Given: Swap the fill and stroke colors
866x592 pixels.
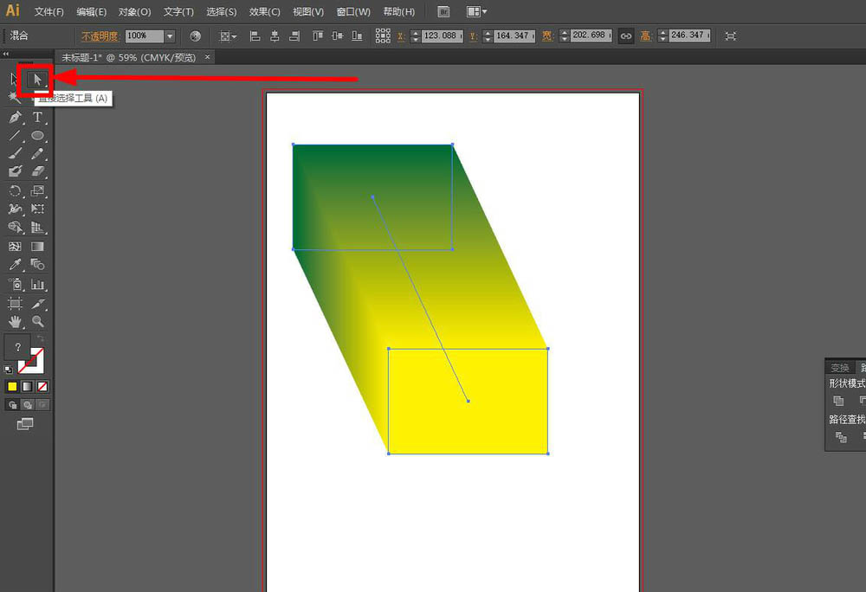Looking at the screenshot, I should pyautogui.click(x=40, y=338).
